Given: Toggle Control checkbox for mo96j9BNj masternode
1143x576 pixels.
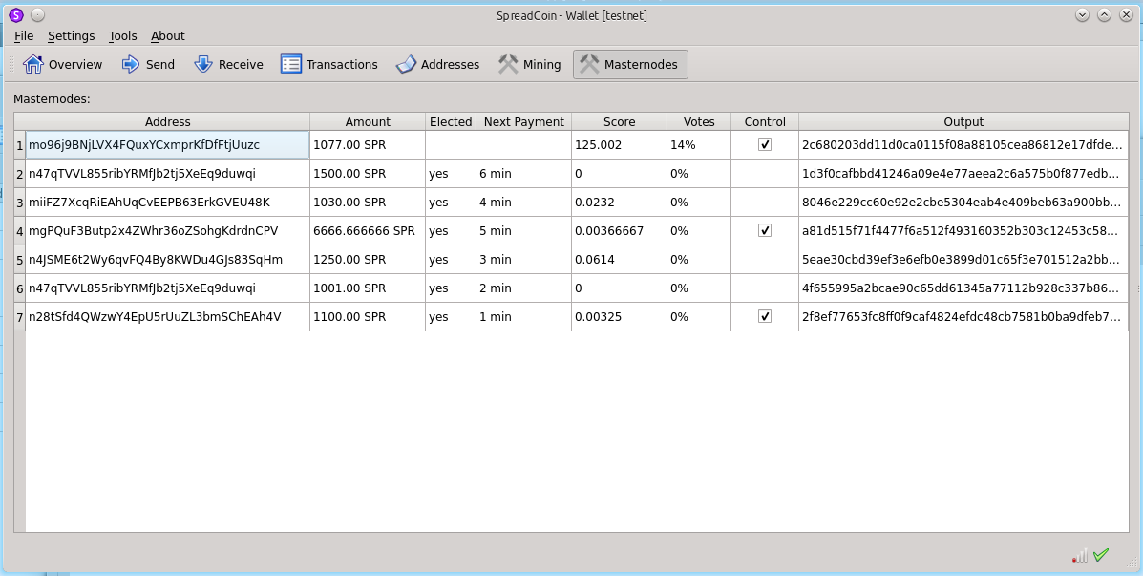Looking at the screenshot, I should [x=765, y=144].
